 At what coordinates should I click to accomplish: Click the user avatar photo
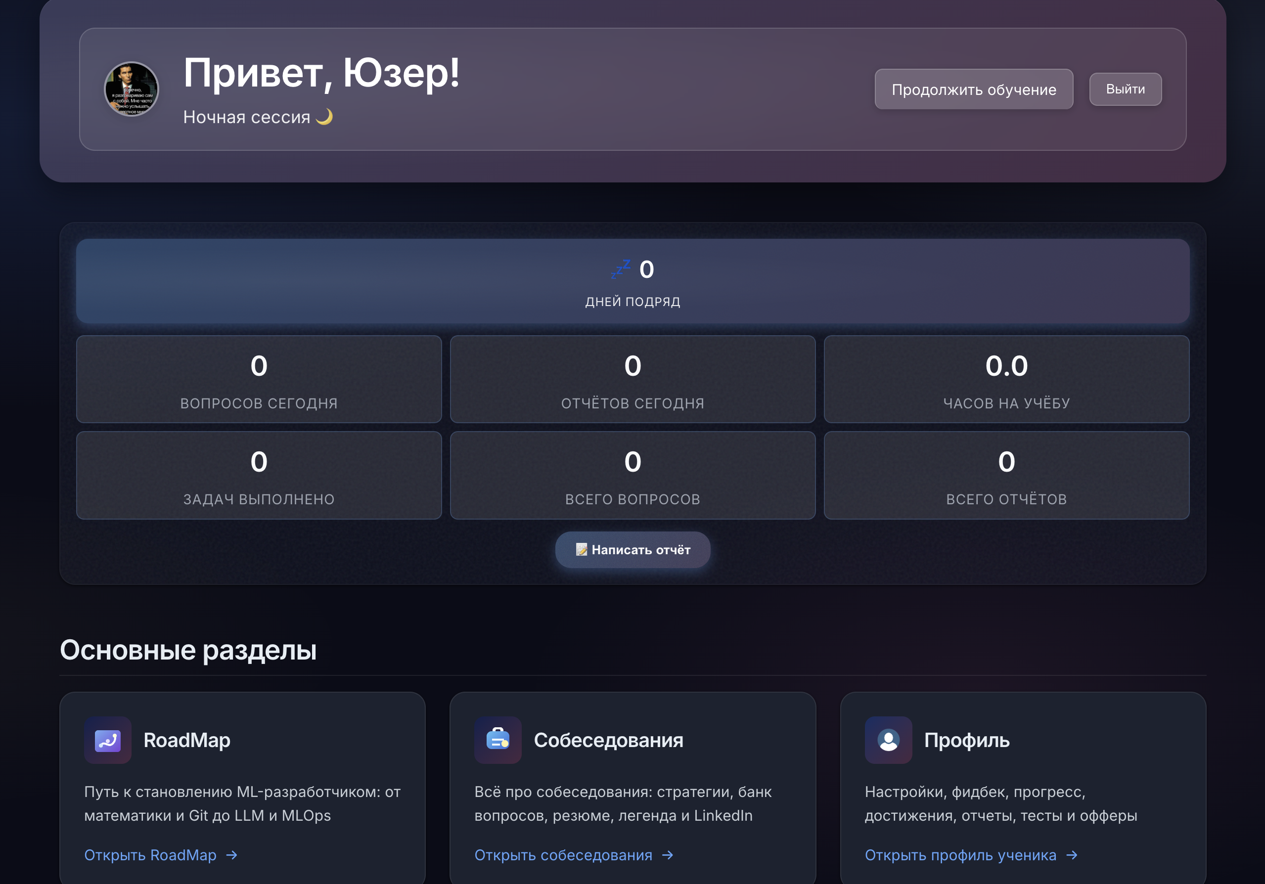pos(131,89)
